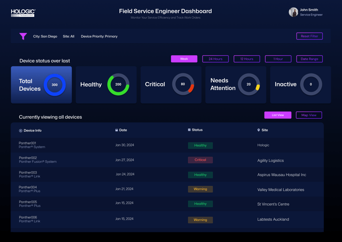Click the Jan 27, 2024 date cell
Screen dimensions: 342x242
tap(125, 160)
